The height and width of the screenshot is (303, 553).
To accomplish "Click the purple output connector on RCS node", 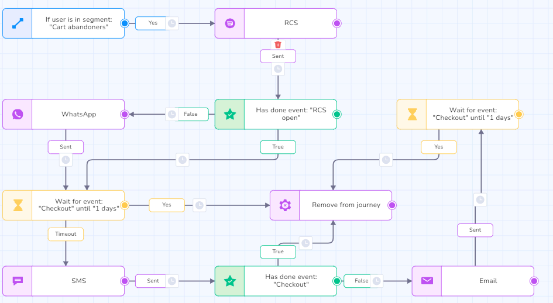I will pos(336,23).
